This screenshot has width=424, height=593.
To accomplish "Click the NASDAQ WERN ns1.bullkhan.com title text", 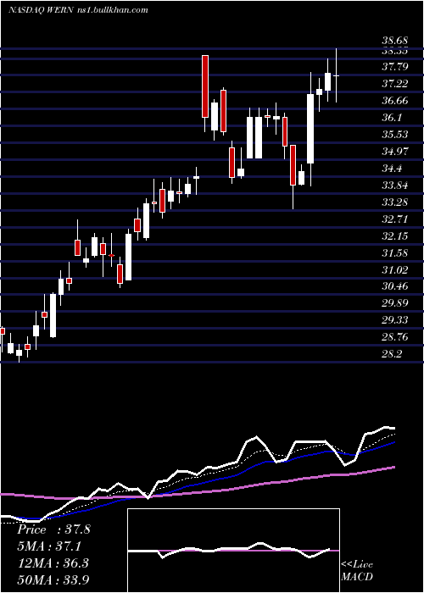I will (x=78, y=10).
